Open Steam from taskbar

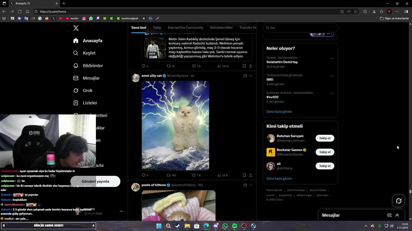178,226
